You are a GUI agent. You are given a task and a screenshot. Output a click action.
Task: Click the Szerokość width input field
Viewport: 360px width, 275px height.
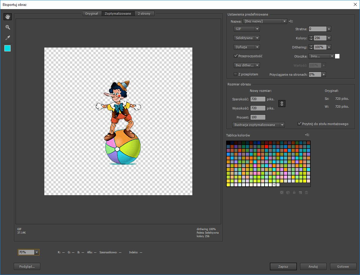coord(258,99)
